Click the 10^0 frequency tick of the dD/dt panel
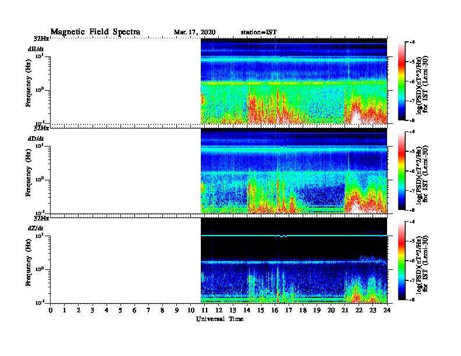461x356 pixels. pos(40,179)
